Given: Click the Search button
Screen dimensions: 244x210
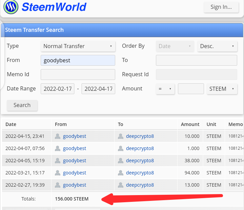Looking at the screenshot, I should coord(22,105).
